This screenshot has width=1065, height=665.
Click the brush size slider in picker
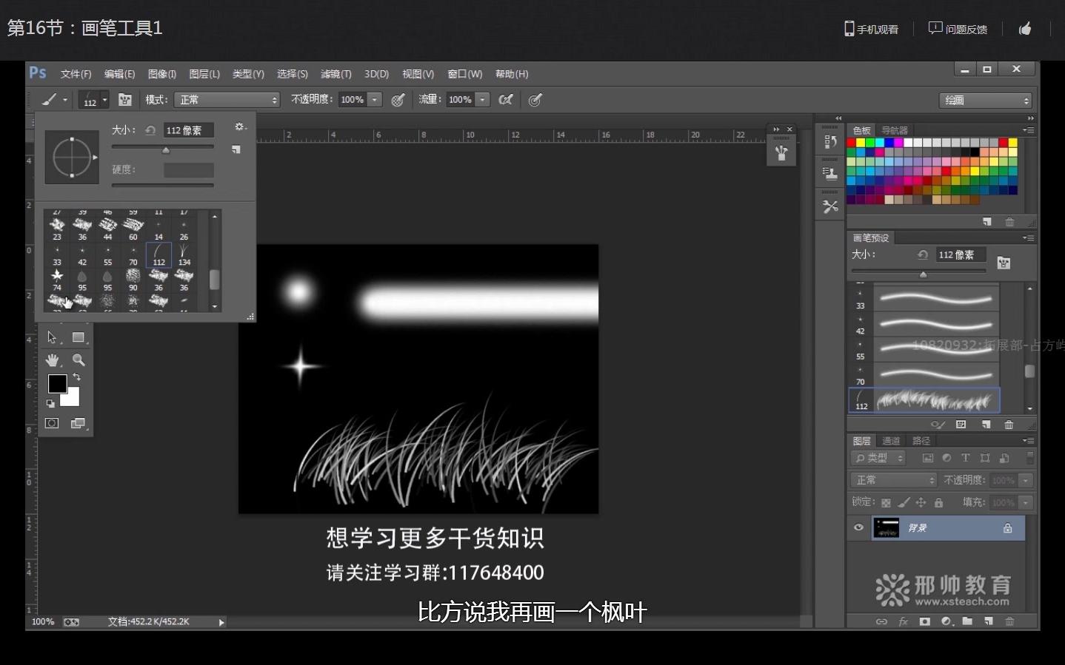point(163,148)
